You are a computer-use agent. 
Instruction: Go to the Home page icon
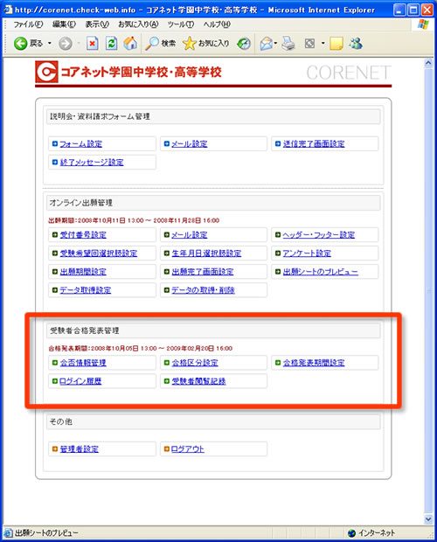click(x=130, y=44)
